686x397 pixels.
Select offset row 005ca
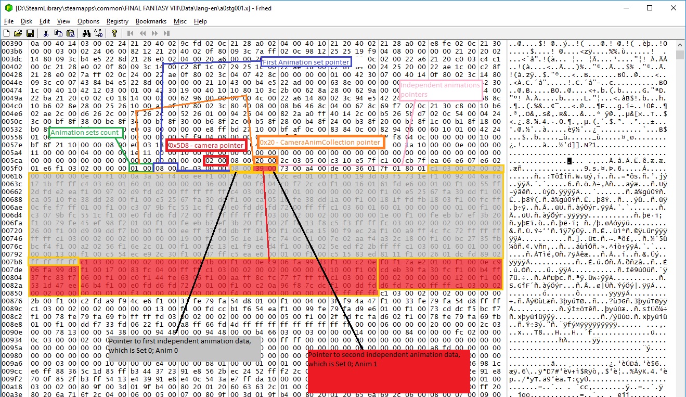(12, 161)
